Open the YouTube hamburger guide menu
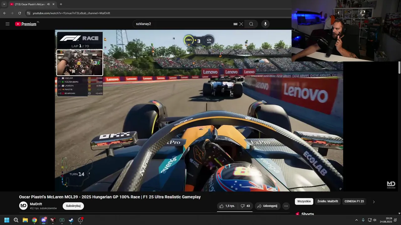Image resolution: width=401 pixels, height=225 pixels. click(8, 24)
